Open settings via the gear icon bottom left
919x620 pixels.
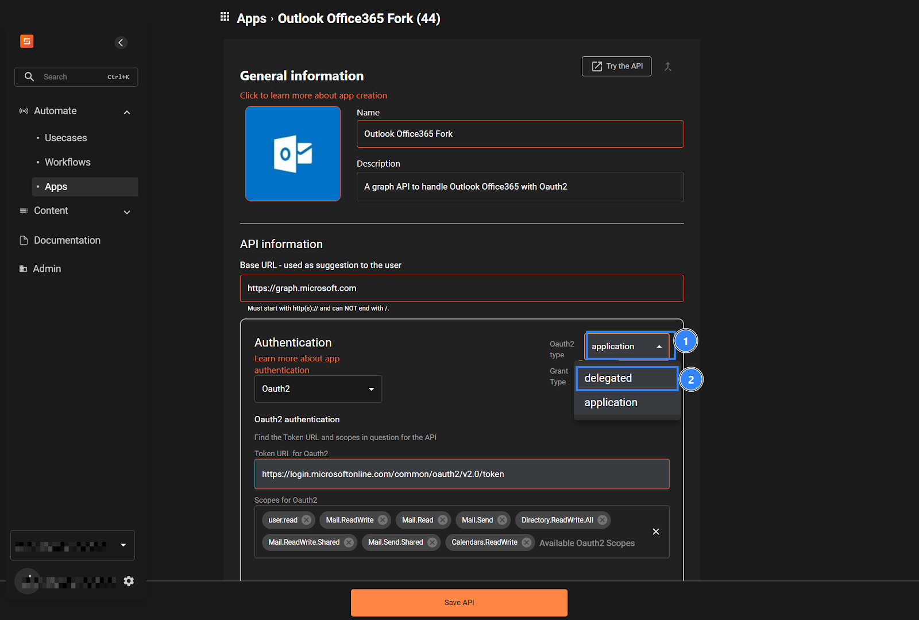click(128, 581)
